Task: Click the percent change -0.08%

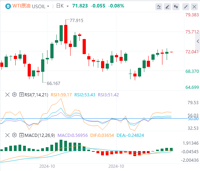Action: 116,6
